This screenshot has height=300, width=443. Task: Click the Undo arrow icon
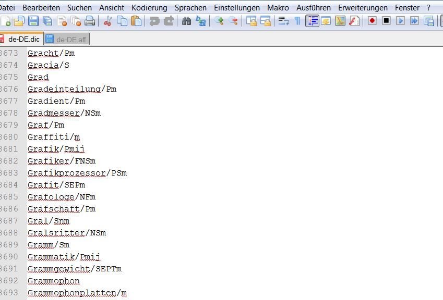154,21
